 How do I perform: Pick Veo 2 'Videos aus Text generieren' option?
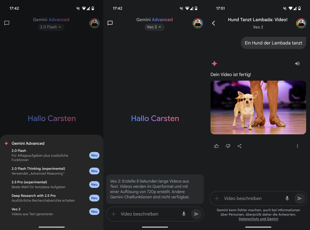click(32, 211)
